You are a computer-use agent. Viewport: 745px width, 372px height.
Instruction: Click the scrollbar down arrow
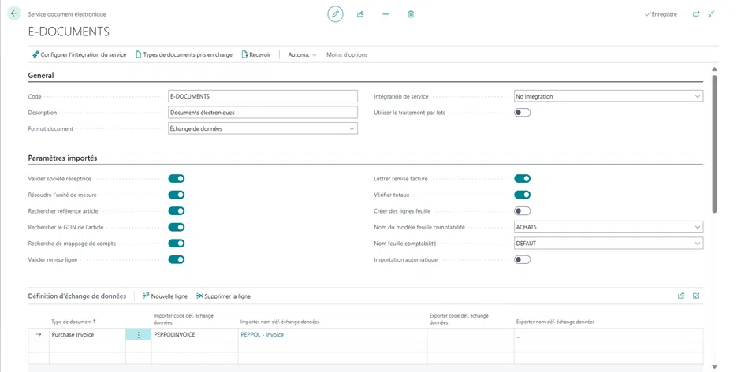pos(714,366)
